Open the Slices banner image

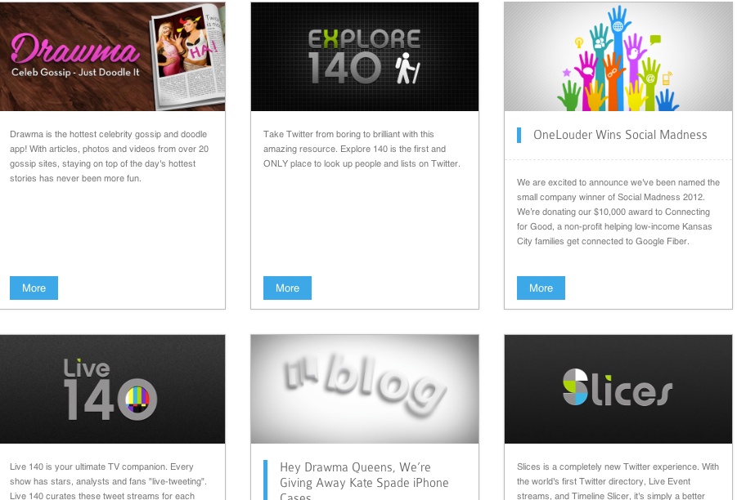tap(618, 389)
